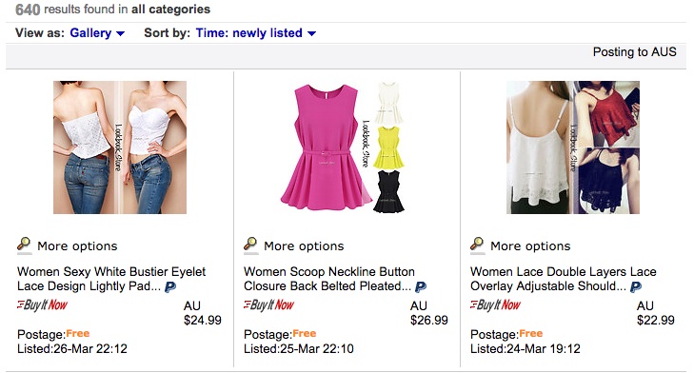694x373 pixels.
Task: Open Women Sexy White Bustier Eyelet listing
Action: pos(111,279)
